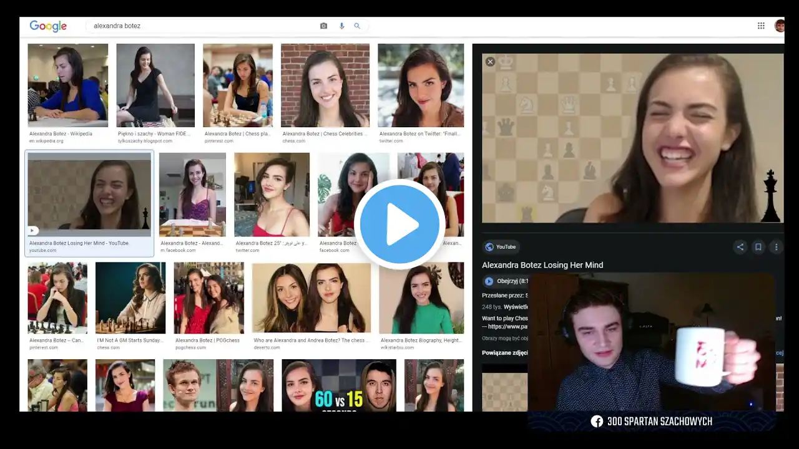
Task: Save image with the bookmark icon
Action: coord(758,247)
